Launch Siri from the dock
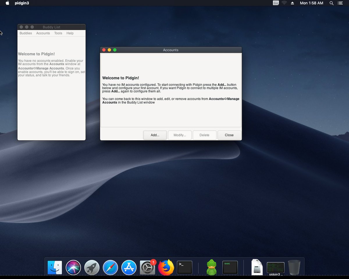The image size is (349, 279). (73, 267)
